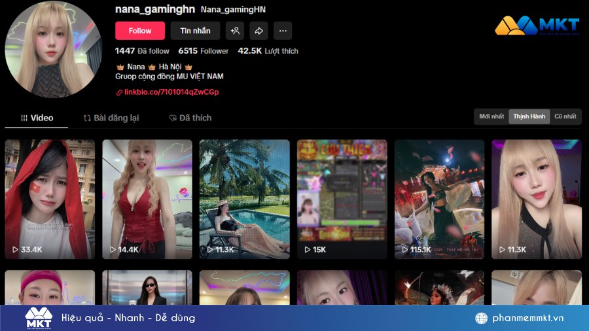Open Tin nhắn message button
The width and height of the screenshot is (589, 331).
point(195,31)
